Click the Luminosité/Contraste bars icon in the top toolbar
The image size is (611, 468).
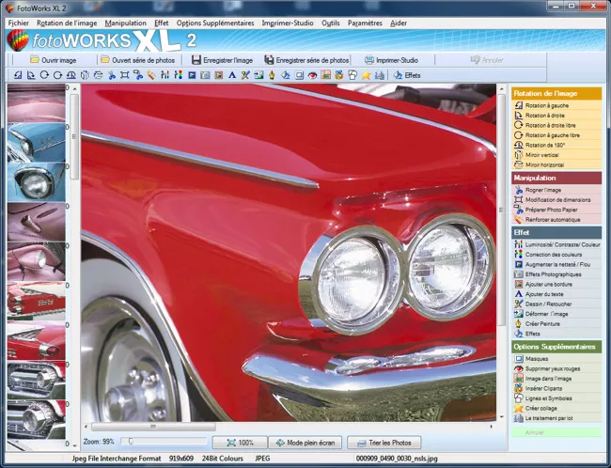(165, 75)
